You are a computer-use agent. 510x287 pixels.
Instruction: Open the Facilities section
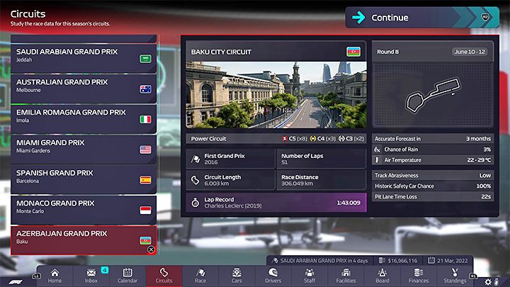(346, 276)
